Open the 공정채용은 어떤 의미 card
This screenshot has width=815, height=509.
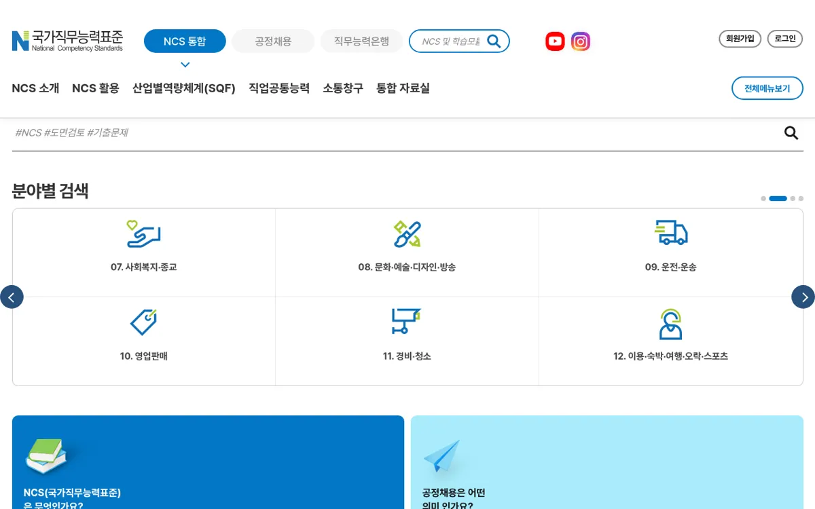tap(607, 462)
